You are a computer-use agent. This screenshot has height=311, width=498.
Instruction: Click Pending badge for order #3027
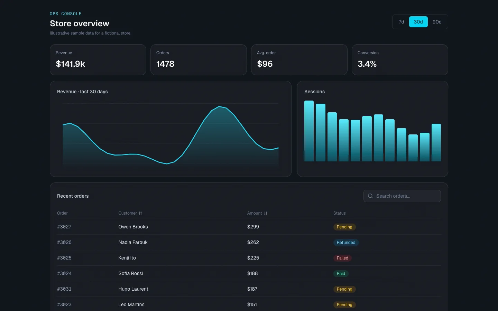tap(344, 227)
